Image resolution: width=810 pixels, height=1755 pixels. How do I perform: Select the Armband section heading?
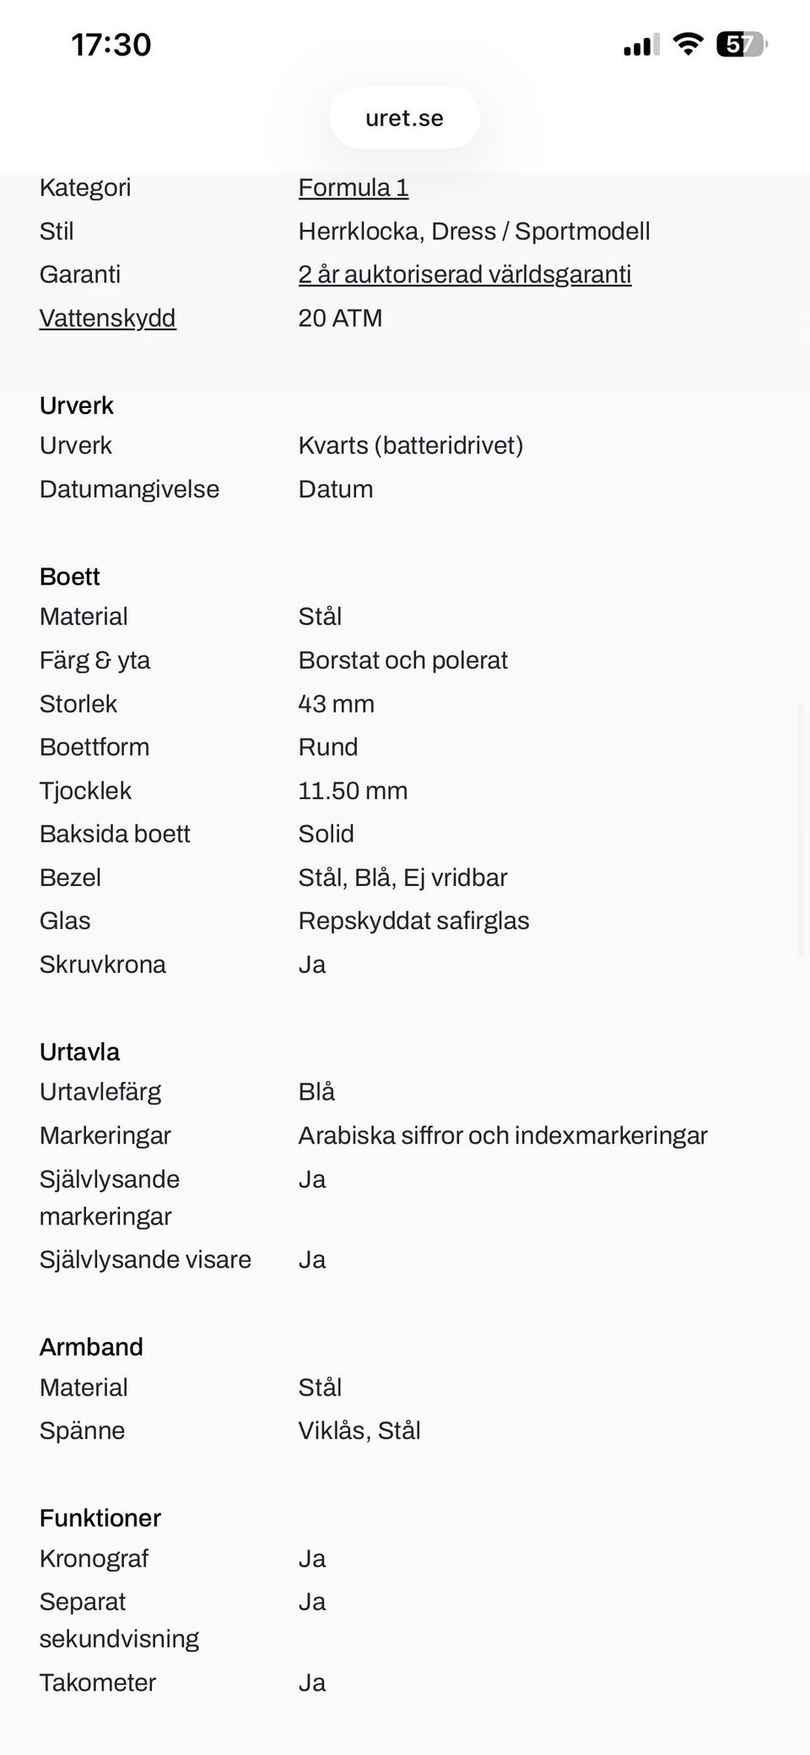coord(91,1347)
